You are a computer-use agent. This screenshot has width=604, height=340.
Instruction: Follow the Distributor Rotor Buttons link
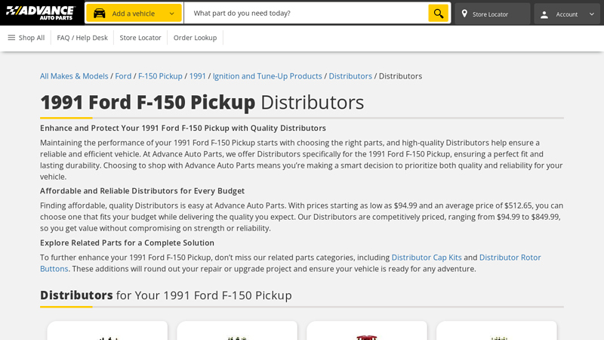click(510, 258)
